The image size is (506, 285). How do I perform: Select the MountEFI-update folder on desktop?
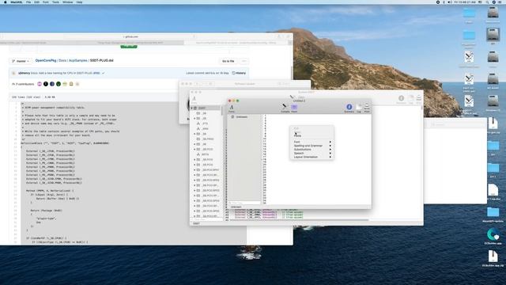(493, 215)
